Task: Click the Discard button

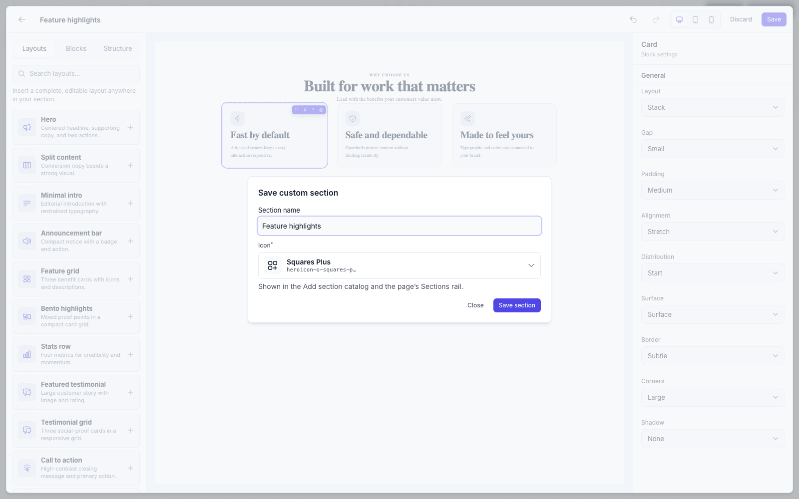Action: [741, 19]
